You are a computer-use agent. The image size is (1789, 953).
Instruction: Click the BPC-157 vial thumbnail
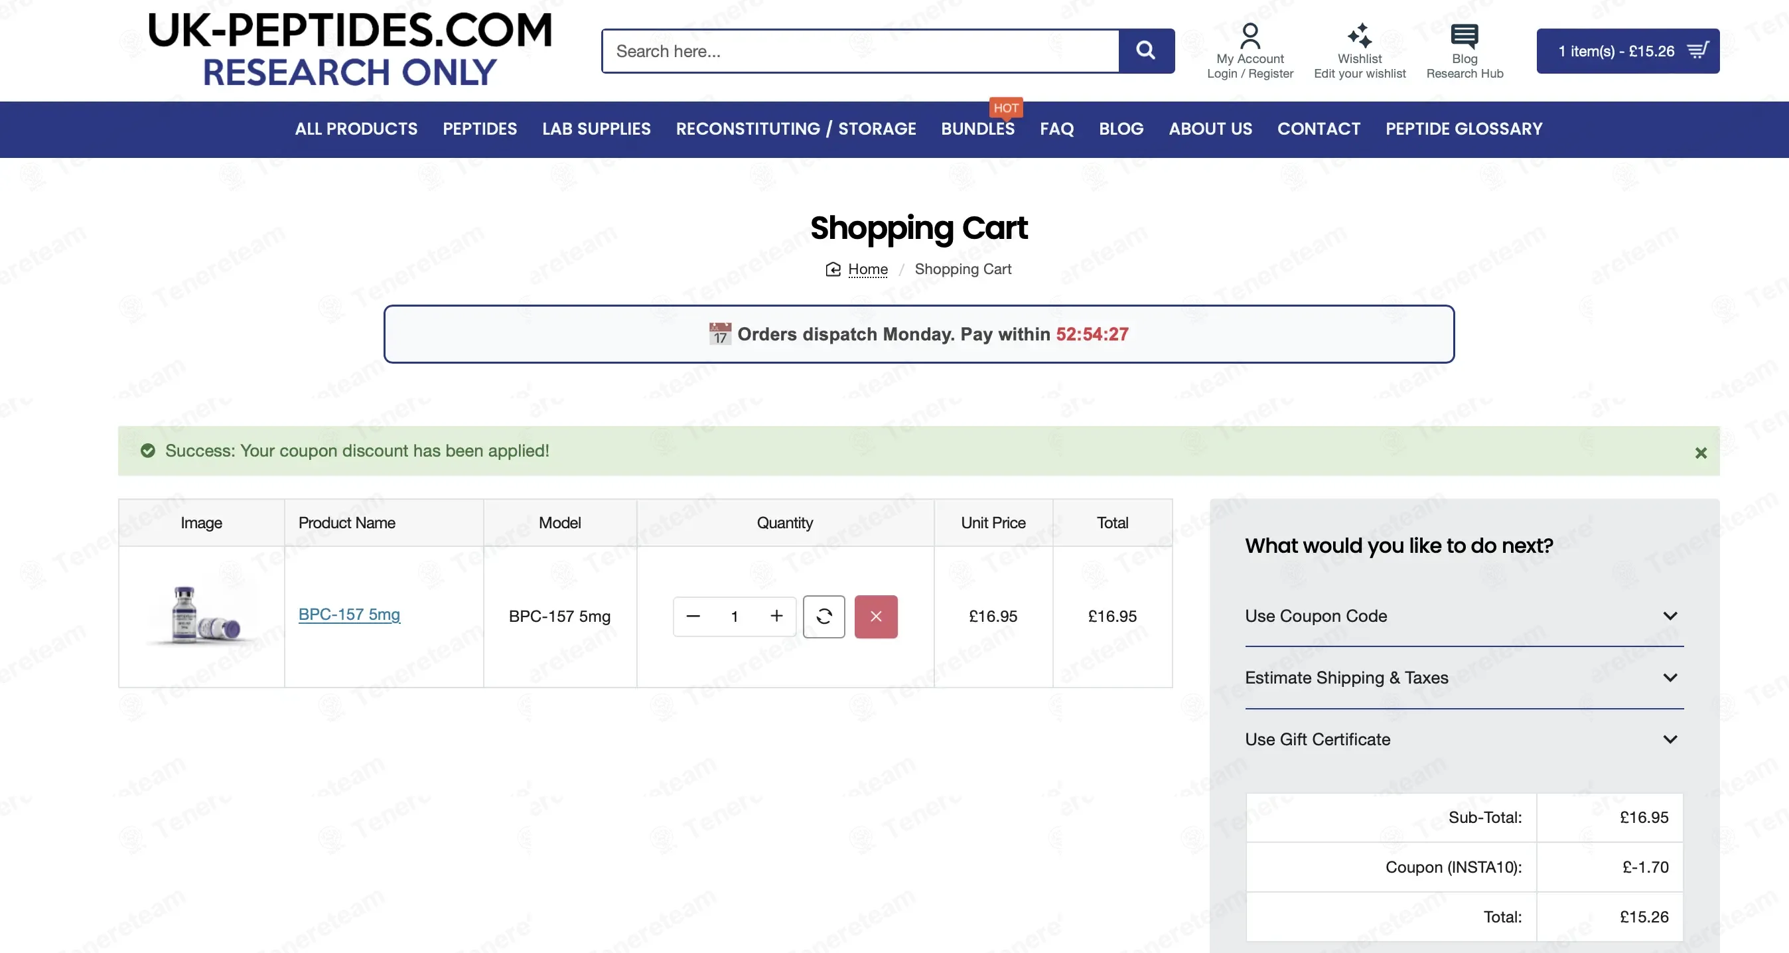click(202, 615)
